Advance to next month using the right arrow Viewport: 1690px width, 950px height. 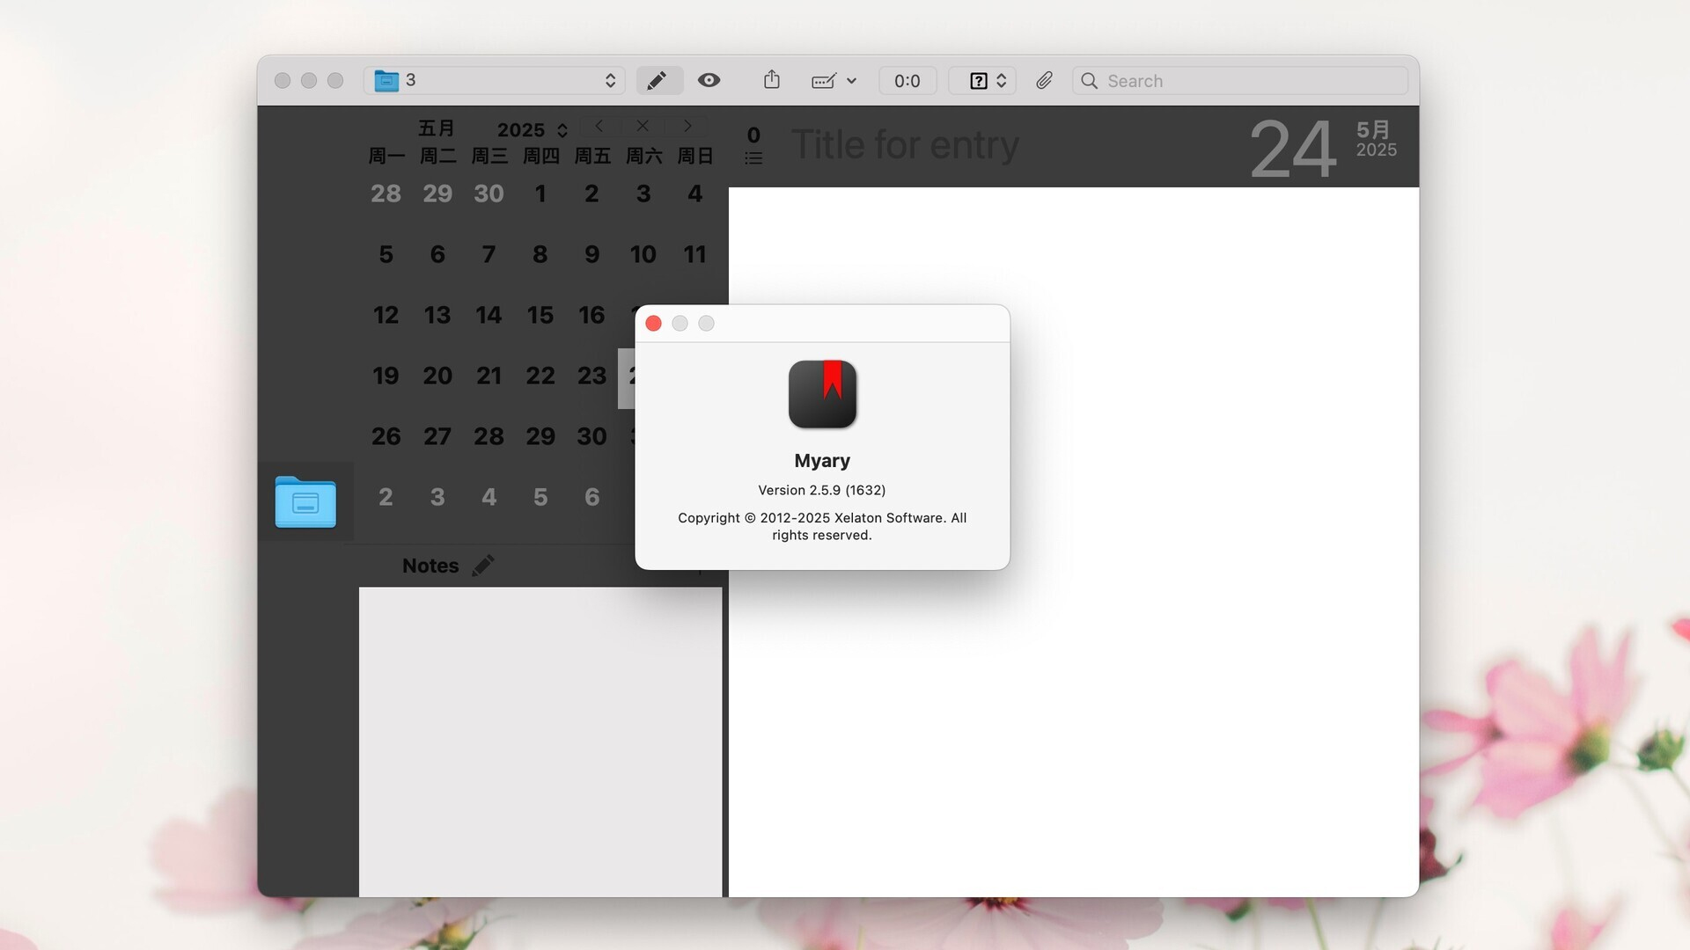[x=687, y=126]
